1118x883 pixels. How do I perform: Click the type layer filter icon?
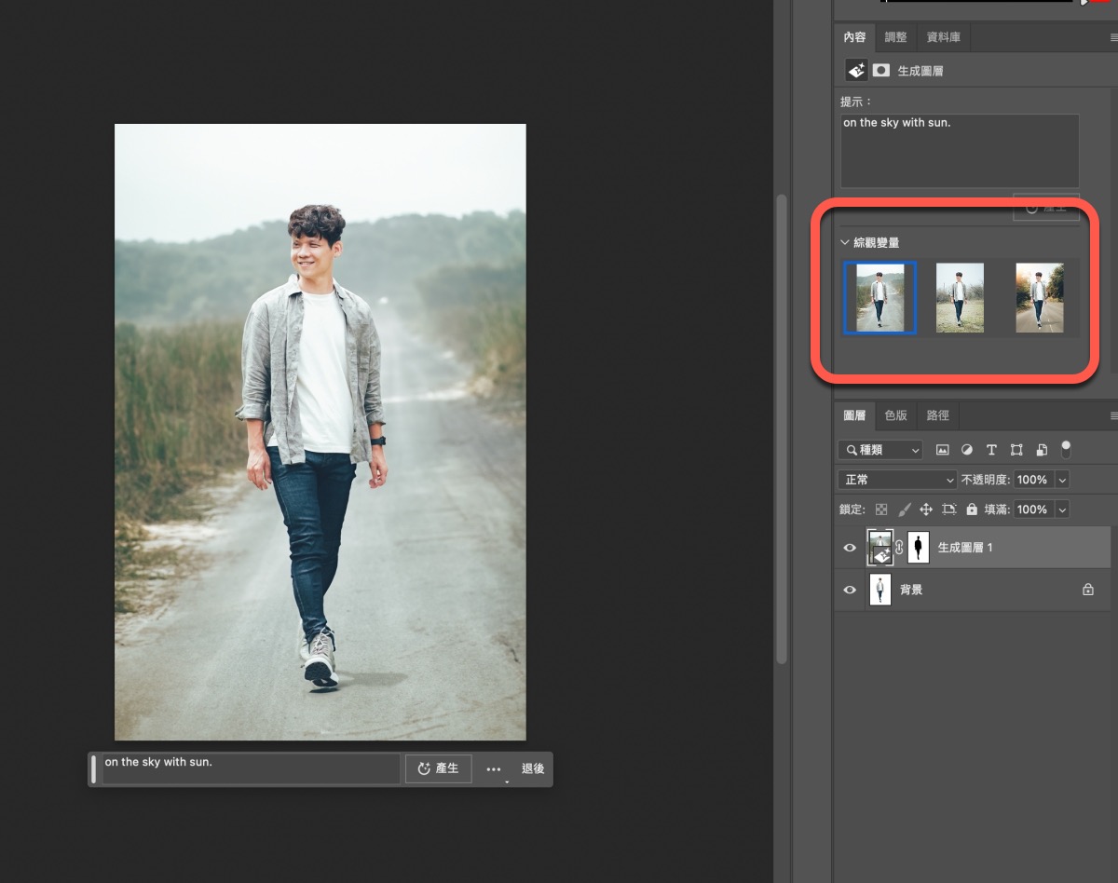[x=991, y=450]
